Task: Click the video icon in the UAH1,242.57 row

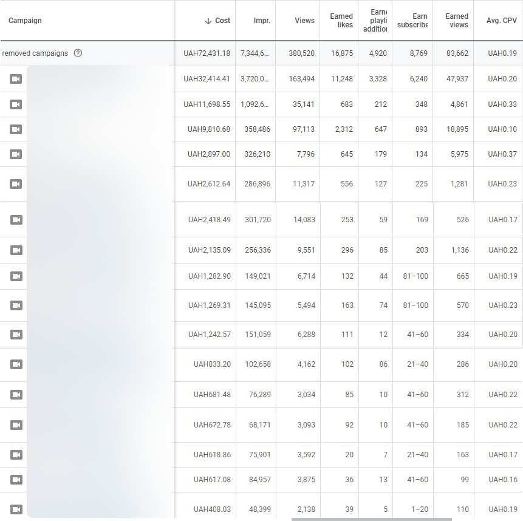Action: click(x=16, y=335)
